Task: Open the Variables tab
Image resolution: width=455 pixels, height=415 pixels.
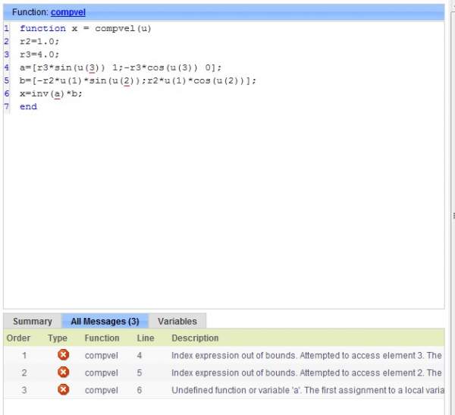Action: point(177,321)
